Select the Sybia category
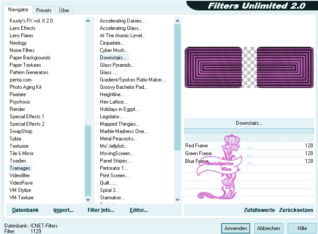 [x=15, y=139]
